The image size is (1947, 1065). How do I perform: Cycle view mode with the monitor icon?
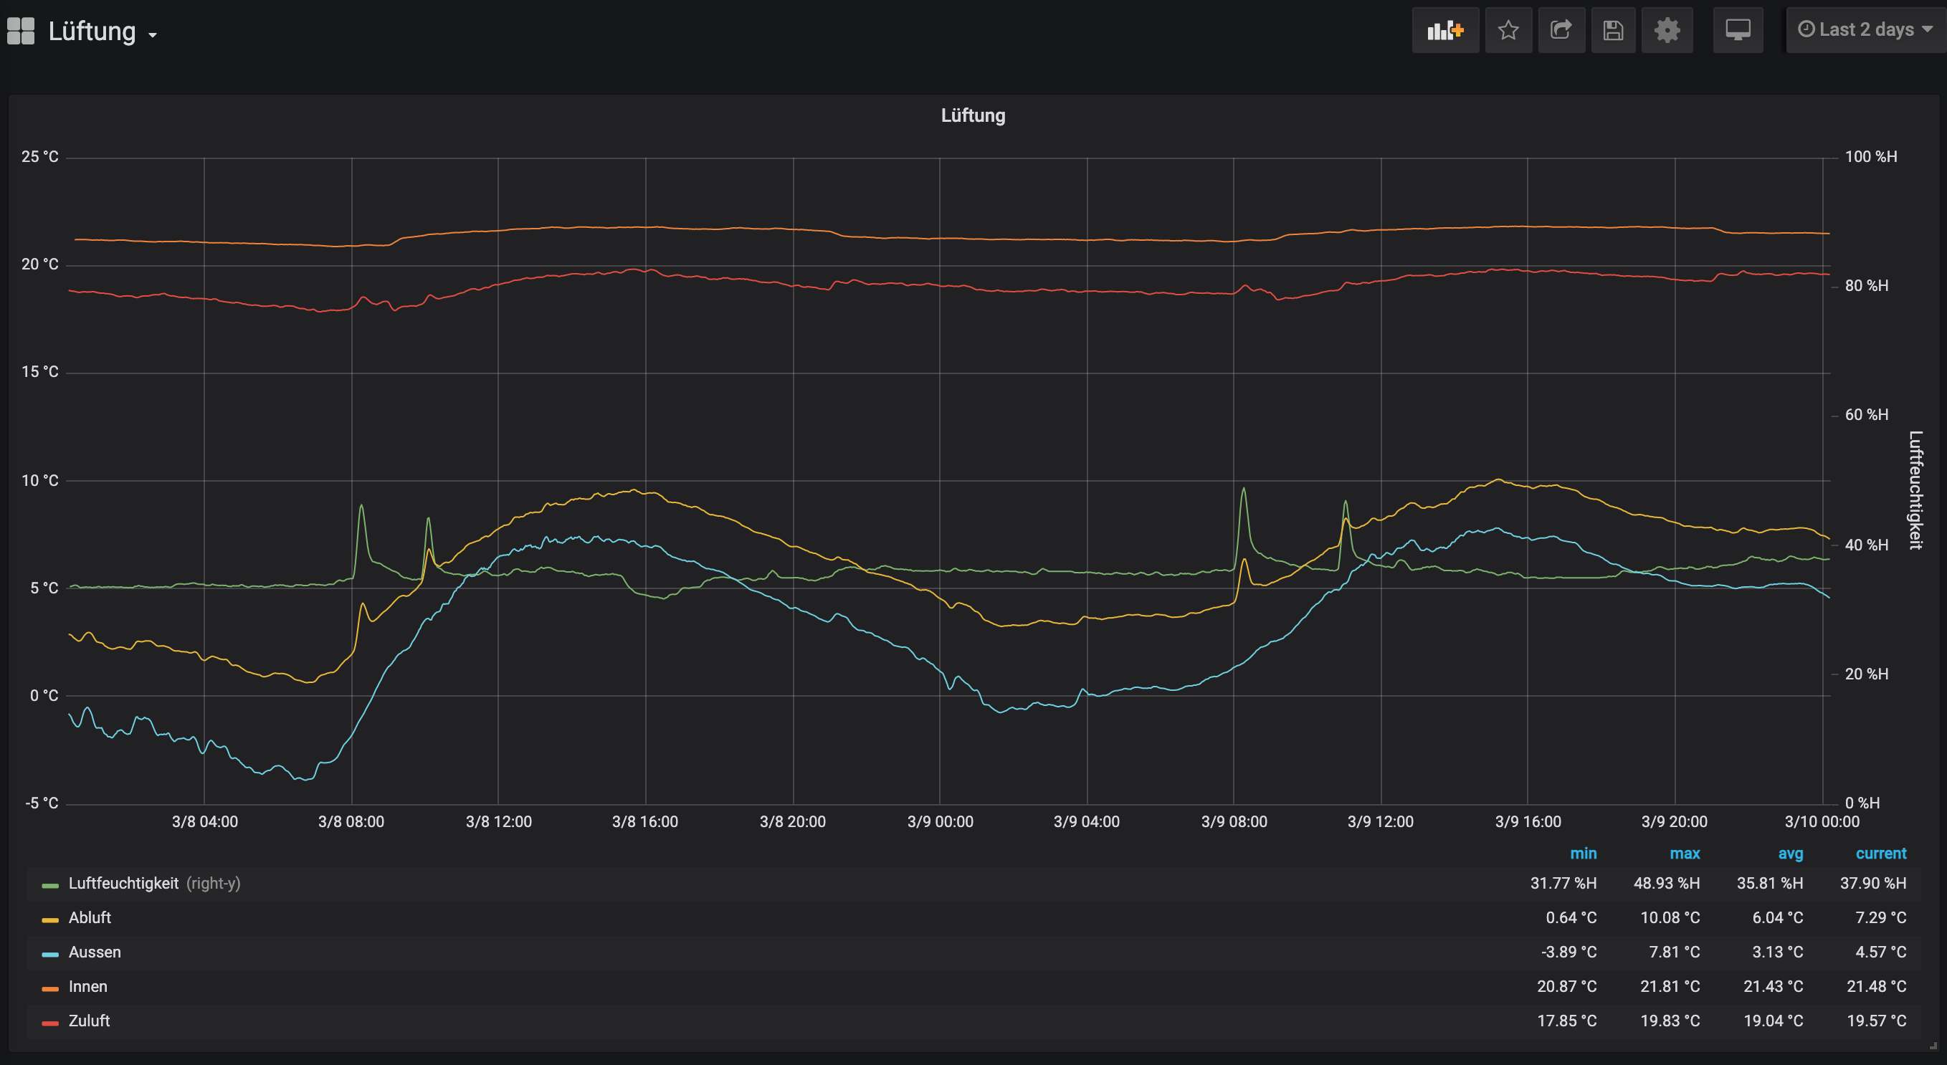point(1738,30)
